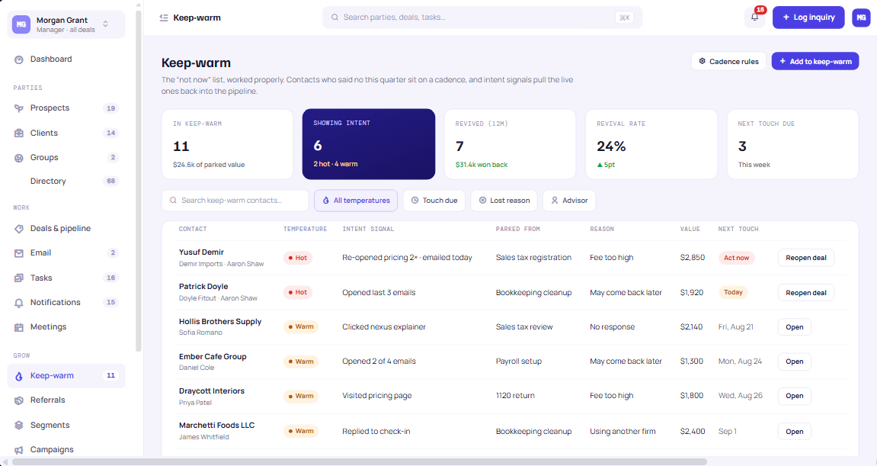The width and height of the screenshot is (877, 466).
Task: Click the Segments layers icon
Action: (x=19, y=425)
